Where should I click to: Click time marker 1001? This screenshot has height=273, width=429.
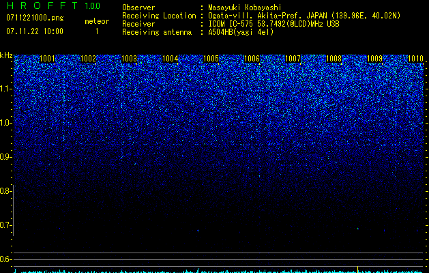pyautogui.click(x=47, y=59)
